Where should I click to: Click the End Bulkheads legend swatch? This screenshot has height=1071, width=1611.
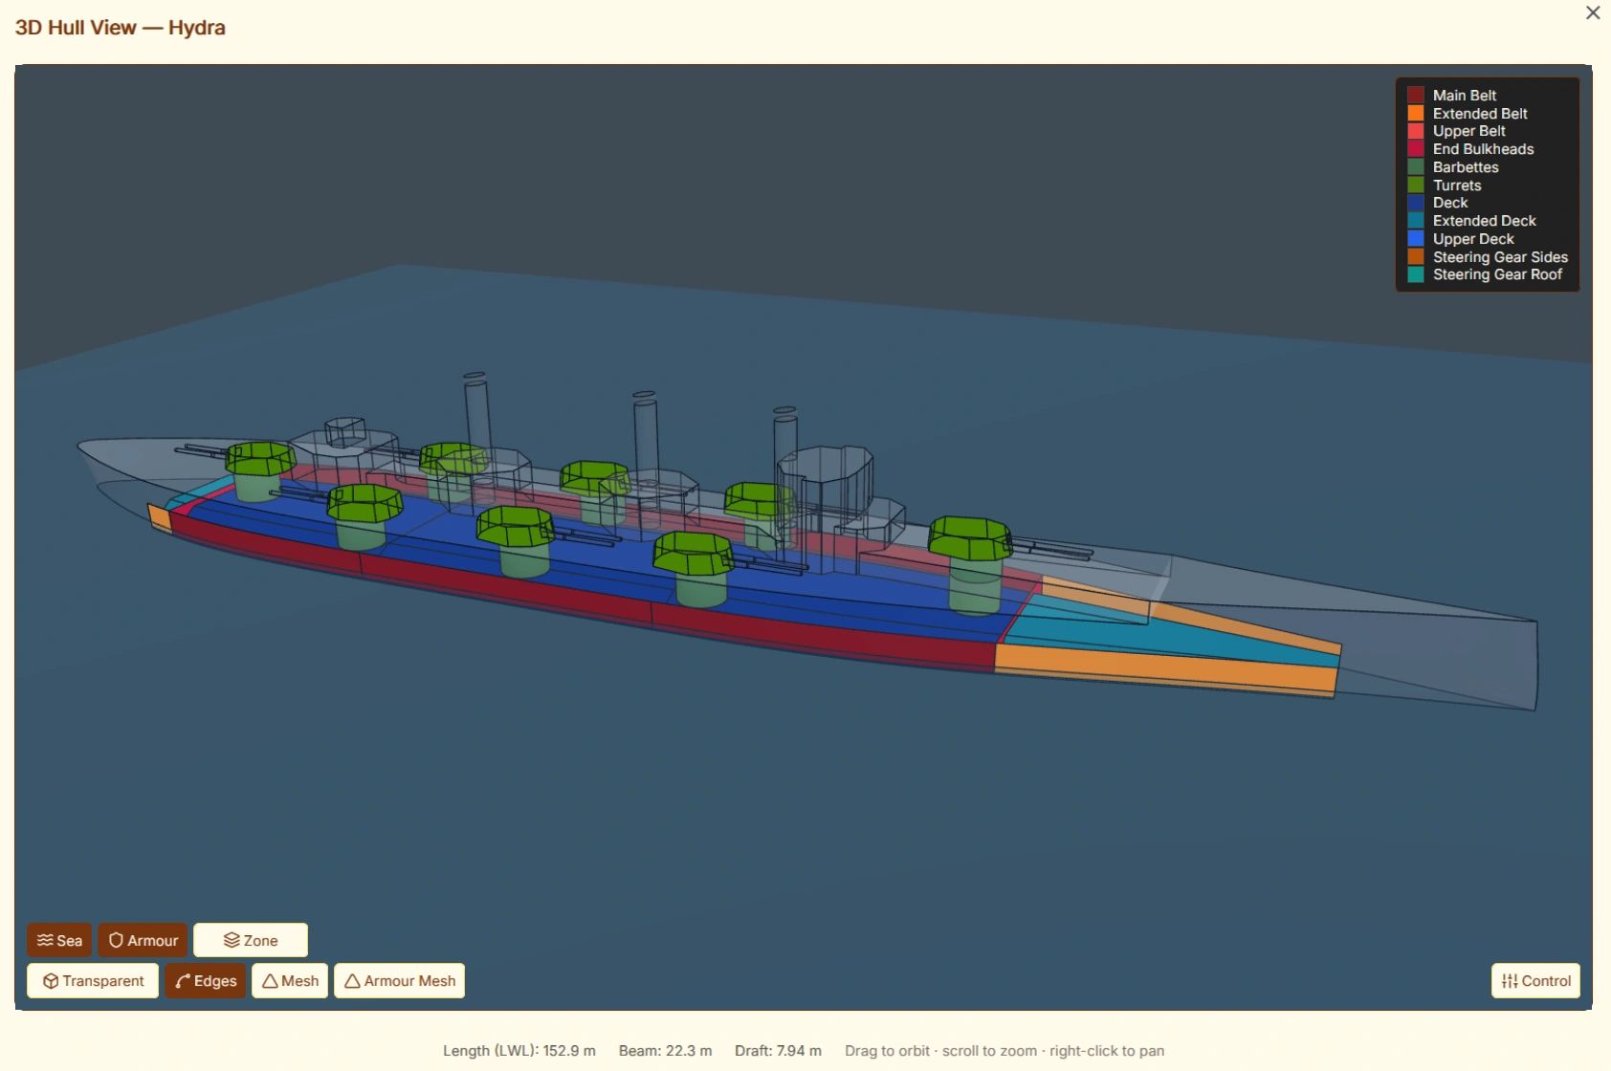tap(1416, 149)
